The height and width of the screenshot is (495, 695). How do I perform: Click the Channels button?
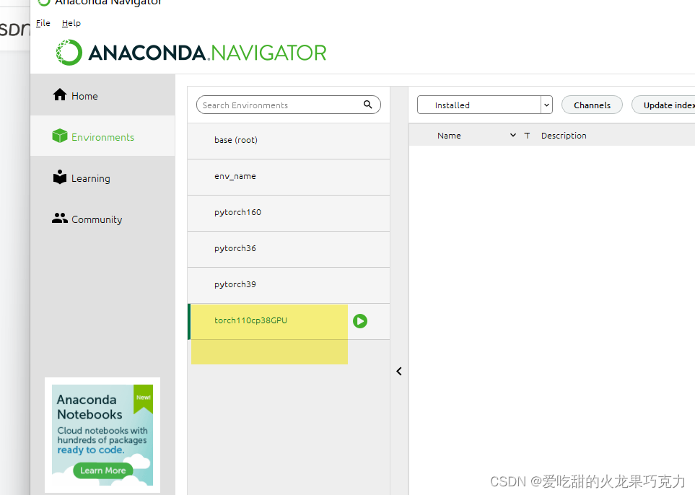(592, 105)
